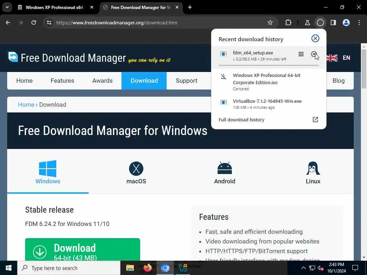
Task: Open Chrome Labs flask icon
Action: pyautogui.click(x=307, y=23)
